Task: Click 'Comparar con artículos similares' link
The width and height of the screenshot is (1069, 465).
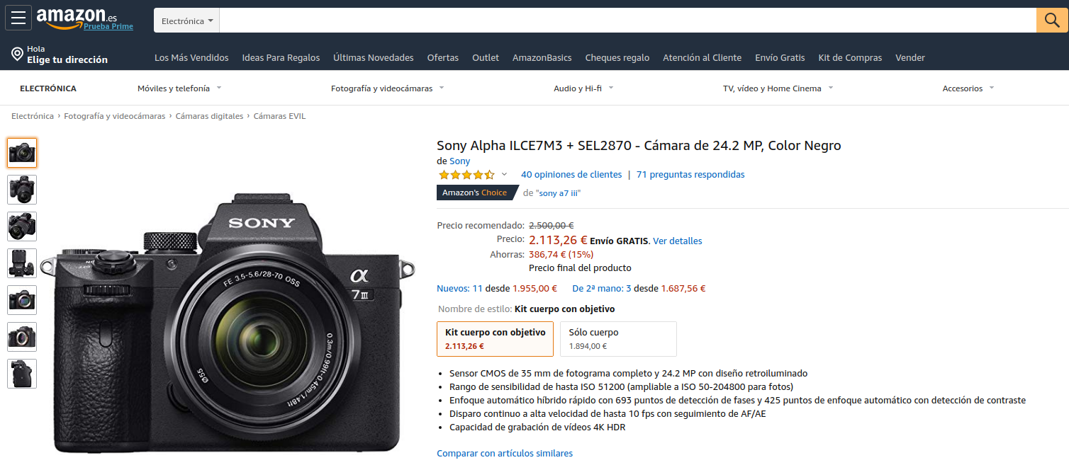Action: (504, 454)
